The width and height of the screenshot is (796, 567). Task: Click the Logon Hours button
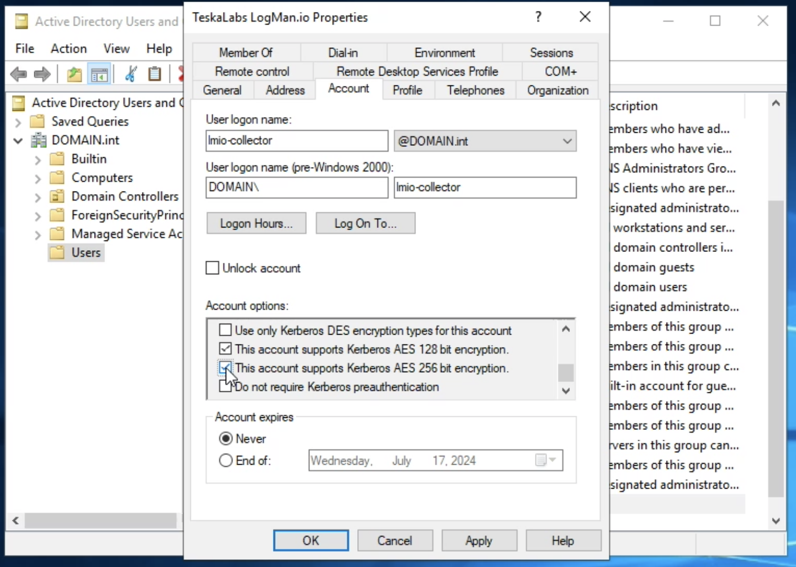point(256,223)
